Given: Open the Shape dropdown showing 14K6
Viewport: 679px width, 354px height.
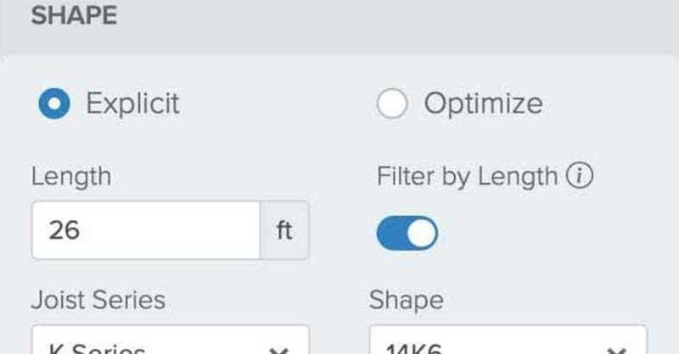Looking at the screenshot, I should pos(508,343).
